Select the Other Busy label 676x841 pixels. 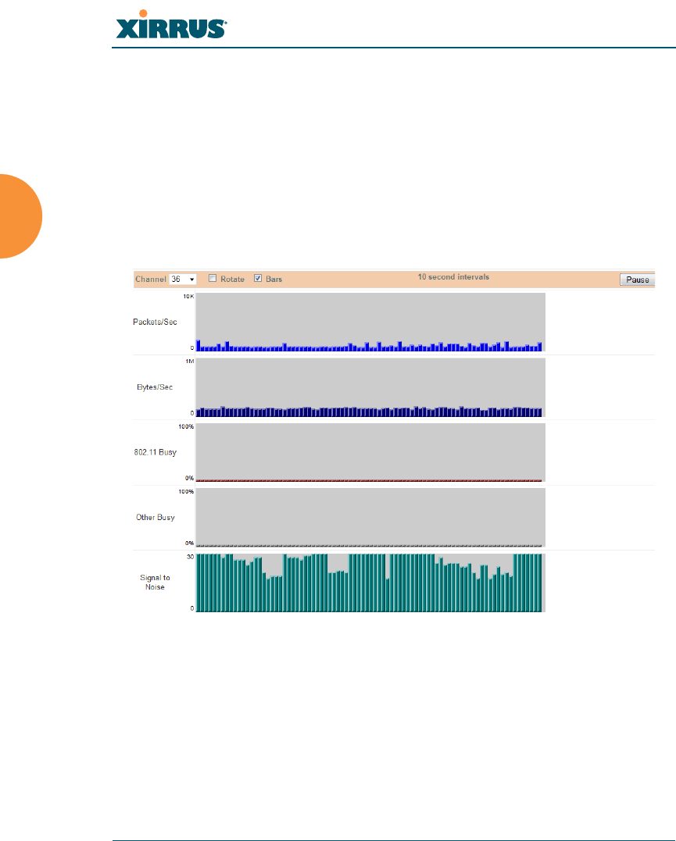tap(156, 517)
